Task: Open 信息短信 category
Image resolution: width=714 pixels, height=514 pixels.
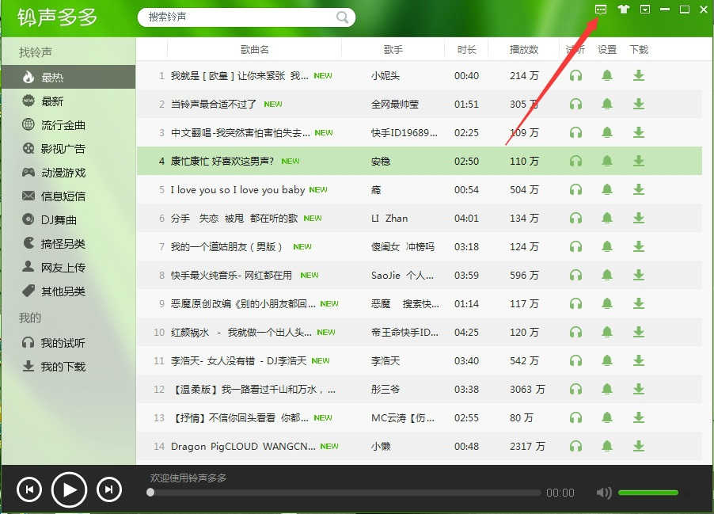Action: click(68, 196)
